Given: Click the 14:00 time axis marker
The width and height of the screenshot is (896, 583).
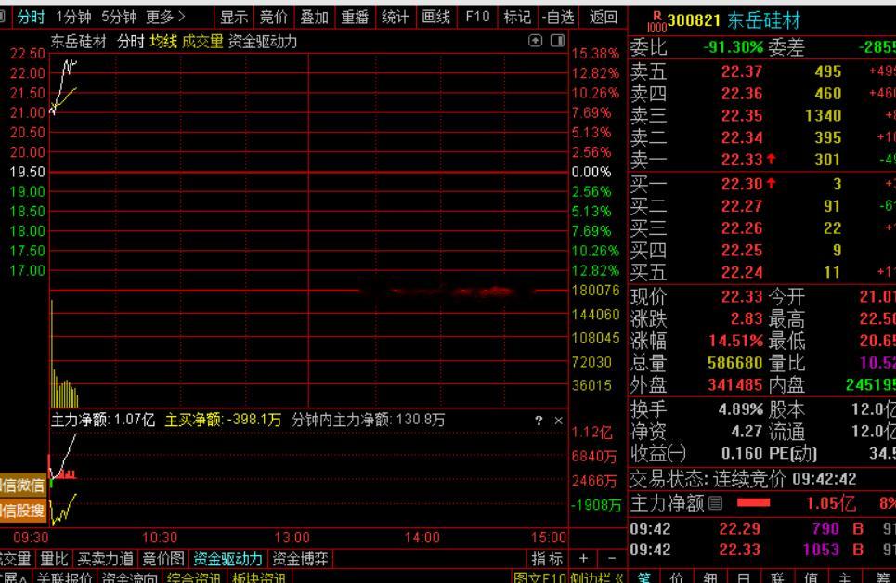Looking at the screenshot, I should 422,538.
